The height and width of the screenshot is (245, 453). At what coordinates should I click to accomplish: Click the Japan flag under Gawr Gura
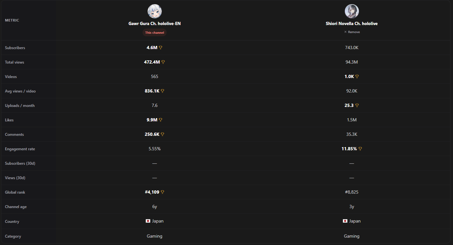click(148, 221)
